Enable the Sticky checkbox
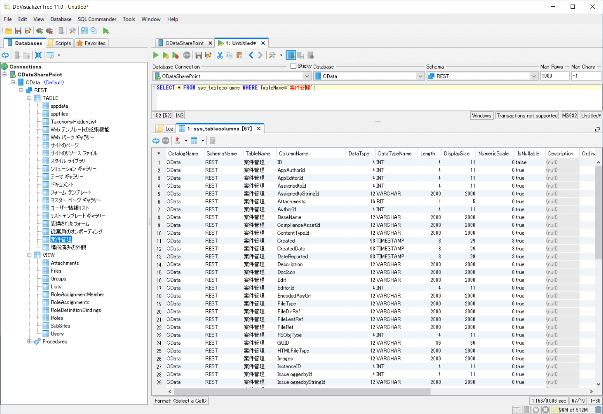Screen dimensions: 603x414 point(293,66)
